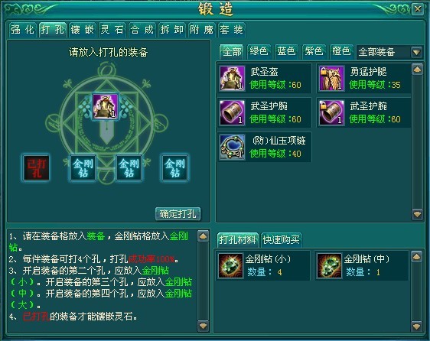The height and width of the screenshot is (341, 430).
Task: Click the last 金刚钻 socket slot
Action: pos(174,167)
